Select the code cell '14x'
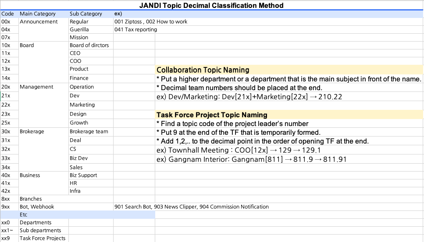This screenshot has width=424, height=242. [x=10, y=78]
